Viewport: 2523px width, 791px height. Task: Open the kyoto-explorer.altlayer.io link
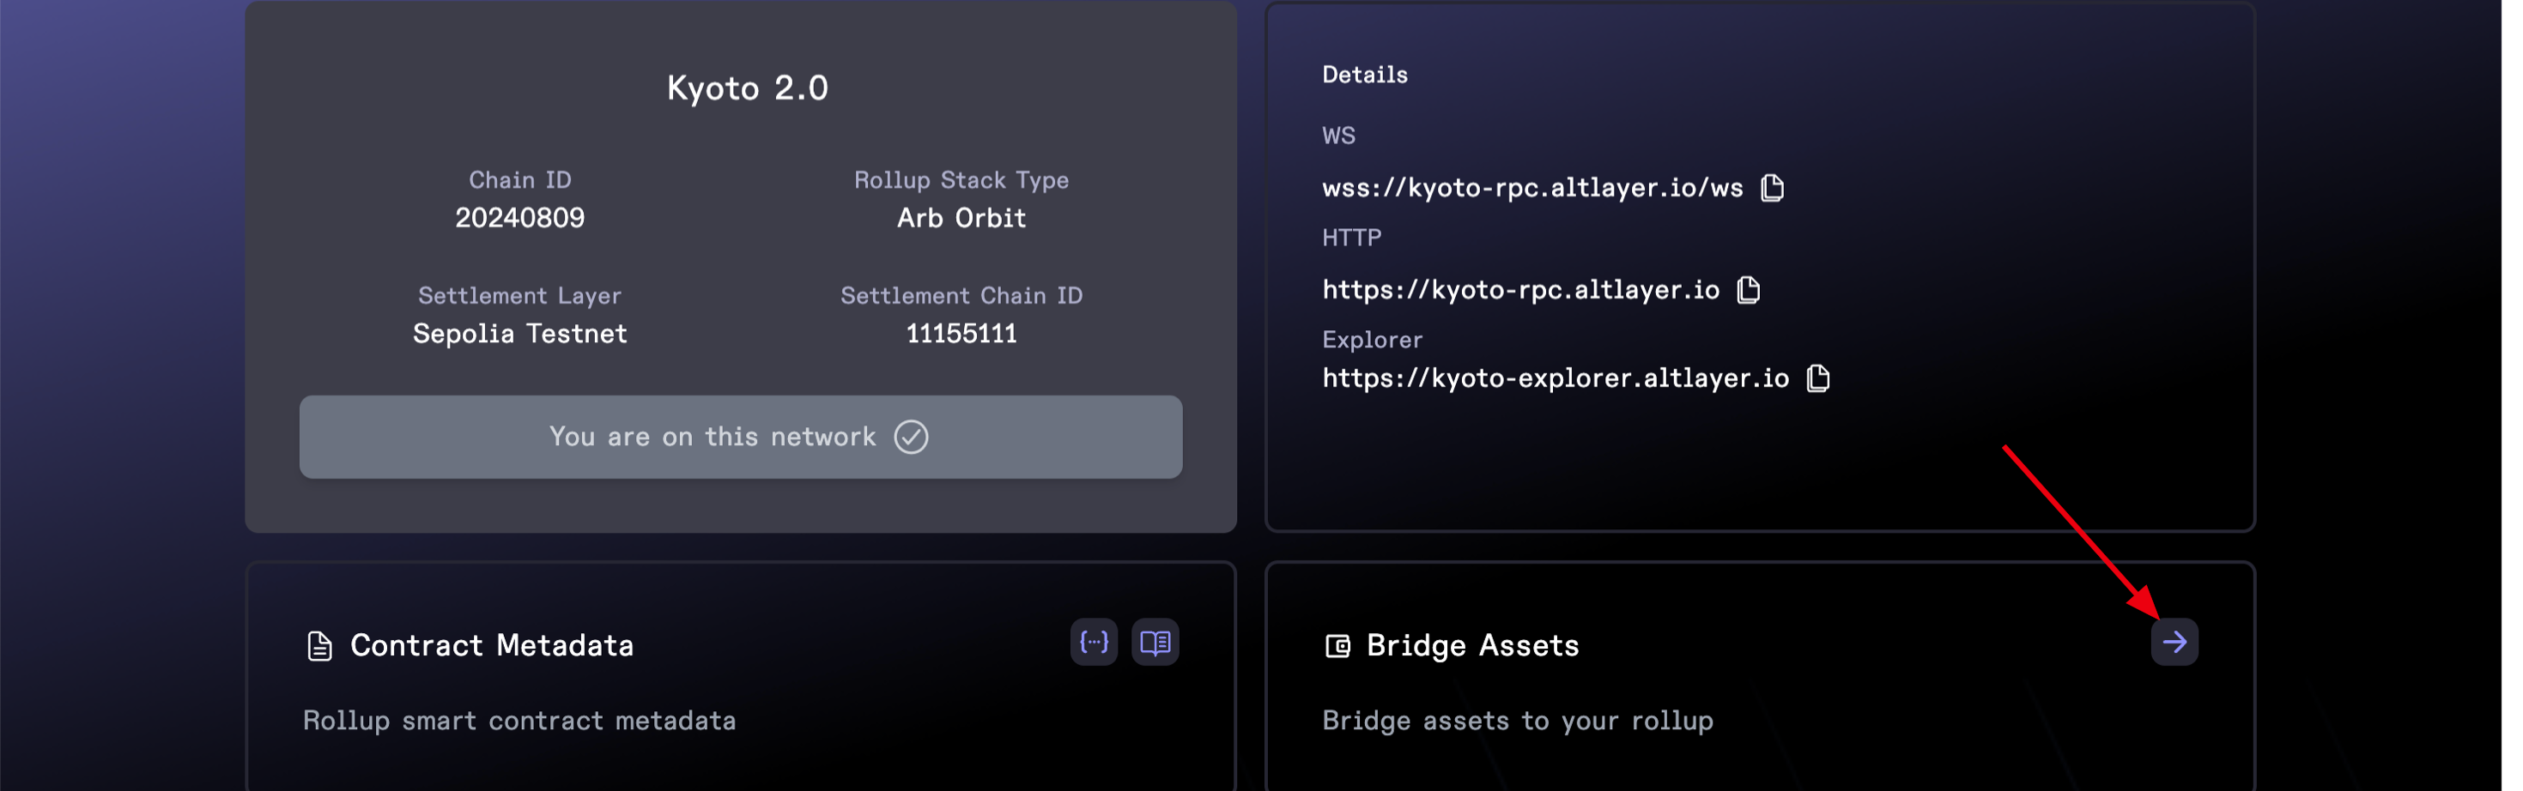1555,377
